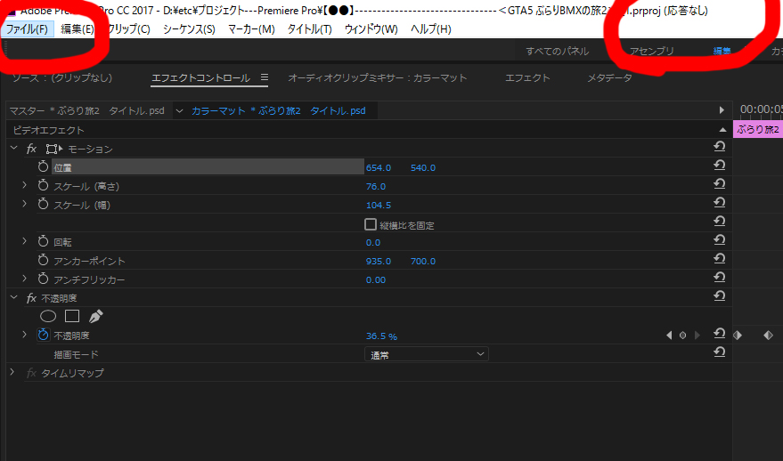Image resolution: width=783 pixels, height=461 pixels.
Task: Open the タイトル(T) menu
Action: point(310,29)
